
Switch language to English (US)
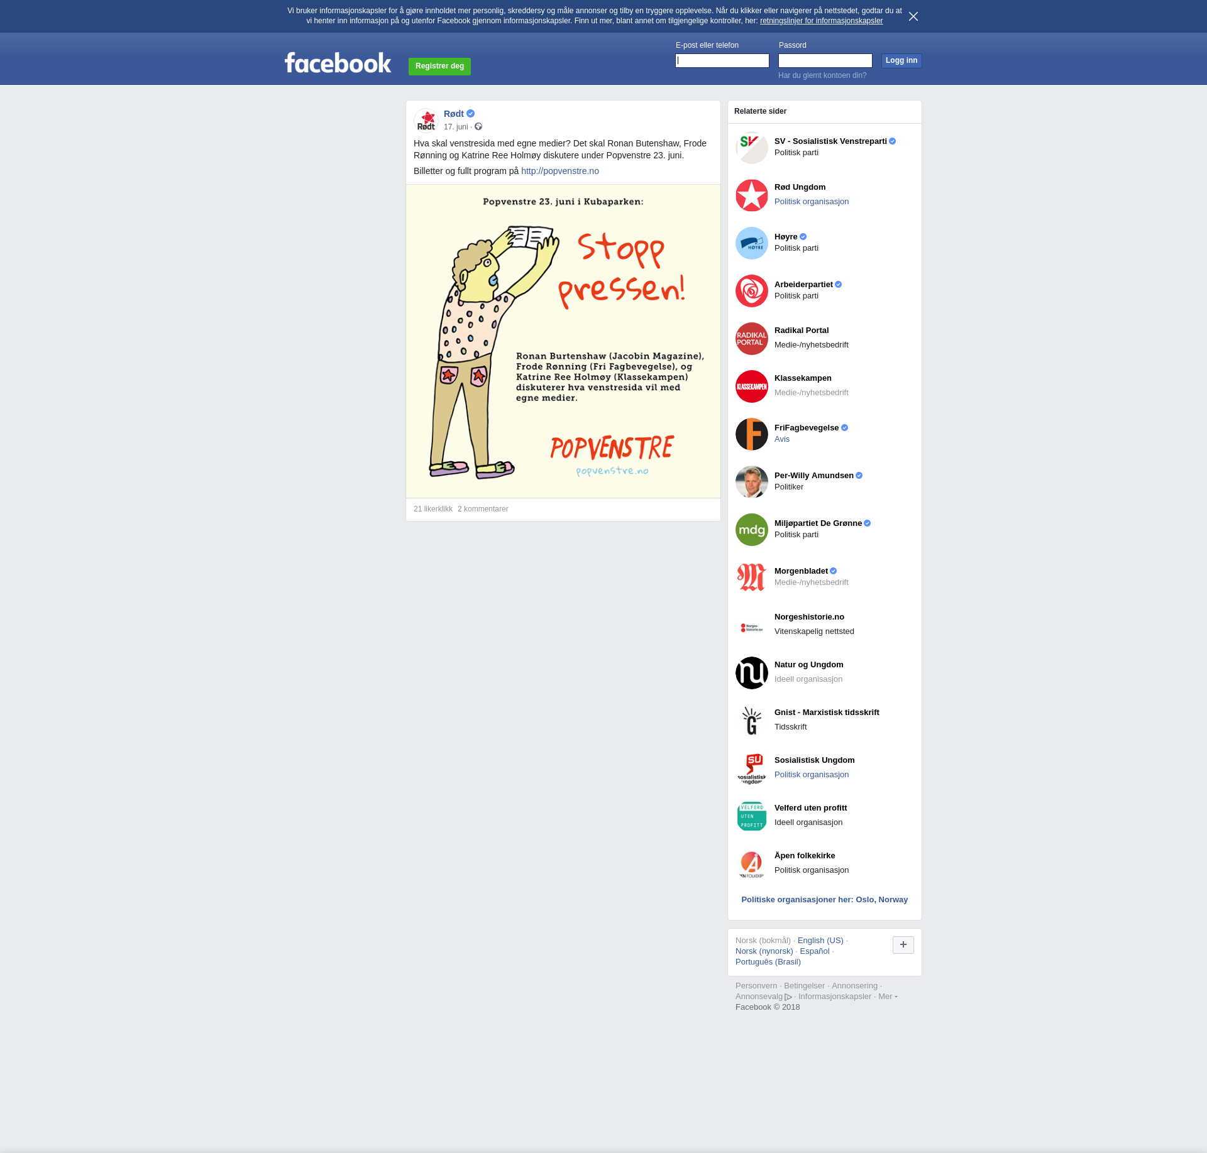point(820,941)
